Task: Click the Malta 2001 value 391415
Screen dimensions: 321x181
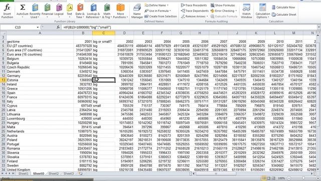Action: coord(83,127)
